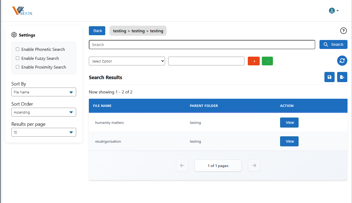
Task: Click the green minus button
Action: pos(267,61)
